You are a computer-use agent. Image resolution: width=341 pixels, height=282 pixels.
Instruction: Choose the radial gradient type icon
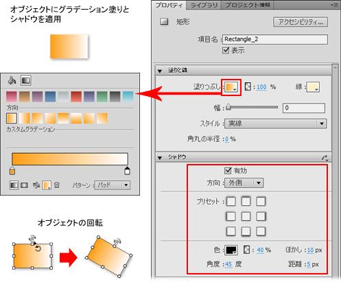click(x=24, y=185)
